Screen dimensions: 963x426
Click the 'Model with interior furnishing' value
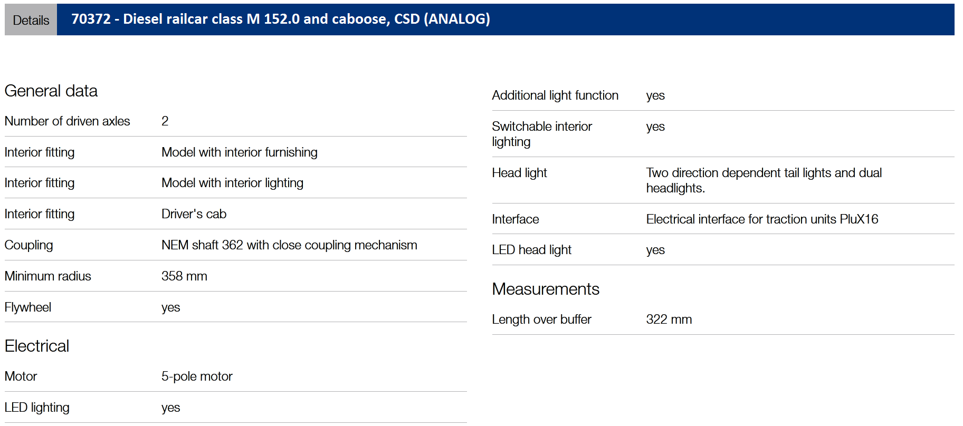point(239,152)
